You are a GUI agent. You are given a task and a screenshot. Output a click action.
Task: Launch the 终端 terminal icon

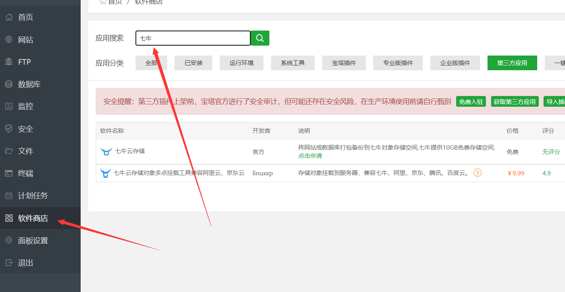pos(9,173)
